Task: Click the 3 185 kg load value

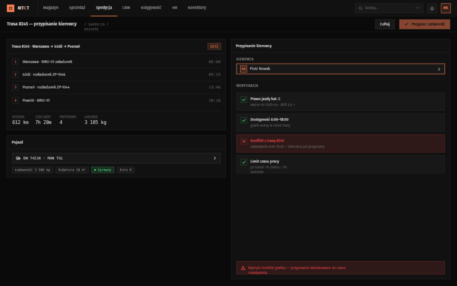Action: (x=95, y=122)
